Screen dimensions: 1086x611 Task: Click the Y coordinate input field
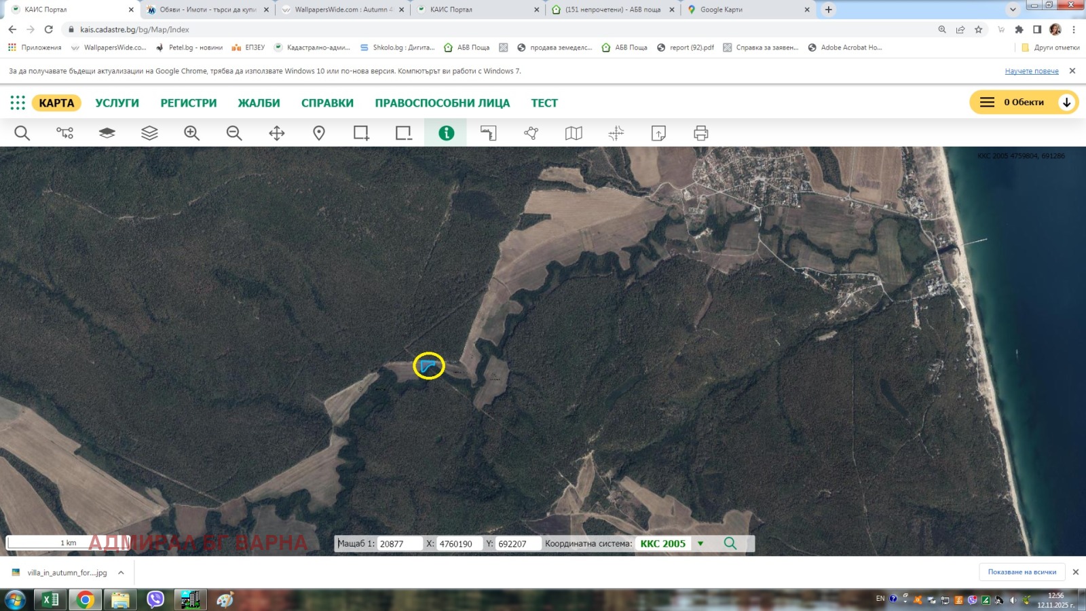click(x=519, y=544)
